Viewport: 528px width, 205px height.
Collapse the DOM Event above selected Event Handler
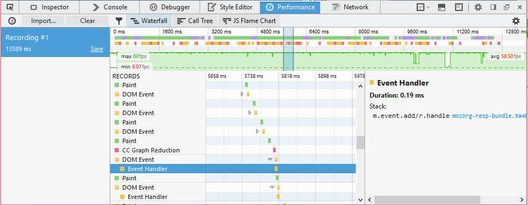point(270,160)
